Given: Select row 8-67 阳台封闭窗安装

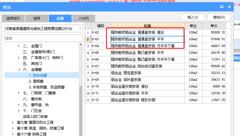Looking at the screenshot, I should 155,66.
